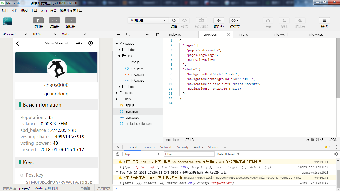This screenshot has height=191, width=340.
Task: Click the 预览 preview eye icon
Action: 184,20
